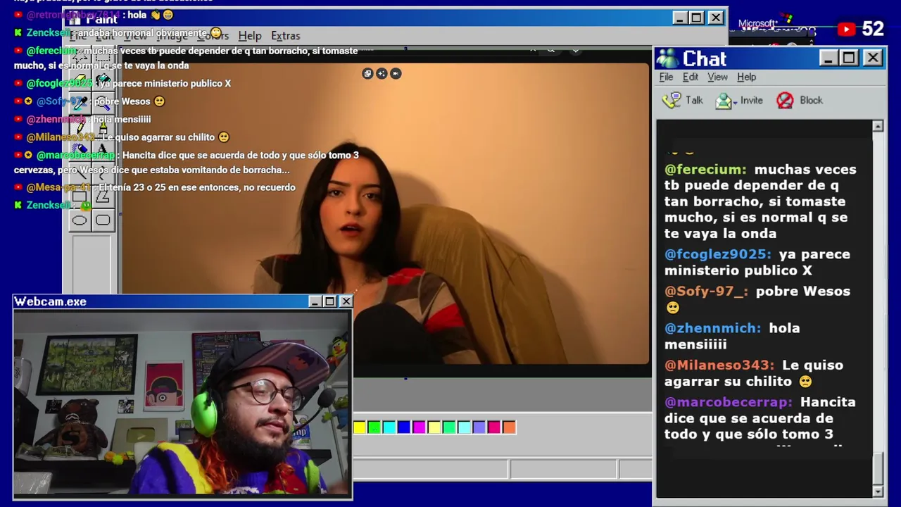Click the sparkle icon on the video overlay
Viewport: 901px width, 507px height.
(382, 73)
